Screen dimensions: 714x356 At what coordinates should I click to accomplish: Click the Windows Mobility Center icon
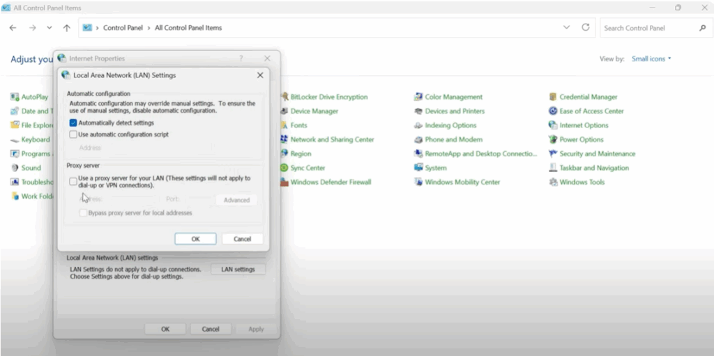[418, 182]
